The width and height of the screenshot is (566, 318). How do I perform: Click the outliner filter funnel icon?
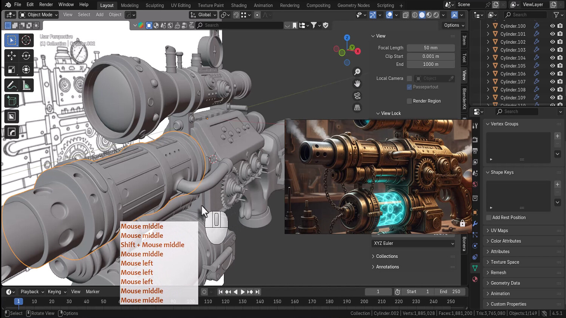pyautogui.click(x=556, y=15)
